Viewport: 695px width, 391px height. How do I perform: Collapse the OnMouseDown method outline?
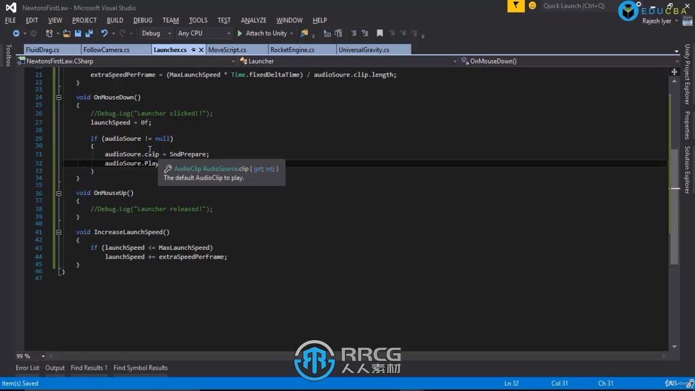click(x=59, y=97)
